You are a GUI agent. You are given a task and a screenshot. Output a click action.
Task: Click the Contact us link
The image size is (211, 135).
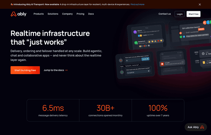coord(165,14)
